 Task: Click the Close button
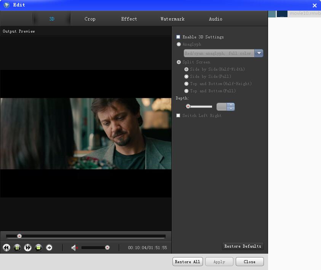pos(249,262)
